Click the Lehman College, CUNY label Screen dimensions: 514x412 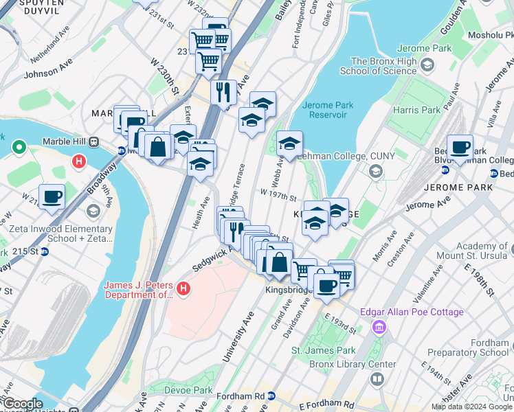click(x=346, y=157)
